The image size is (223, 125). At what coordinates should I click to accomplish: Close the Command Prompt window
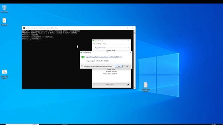pyautogui.click(x=133, y=28)
